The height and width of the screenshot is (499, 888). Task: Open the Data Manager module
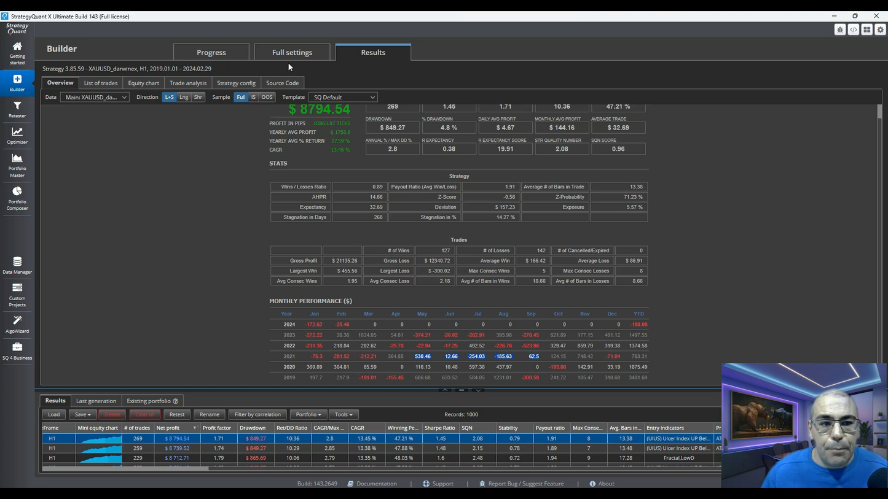tap(17, 265)
